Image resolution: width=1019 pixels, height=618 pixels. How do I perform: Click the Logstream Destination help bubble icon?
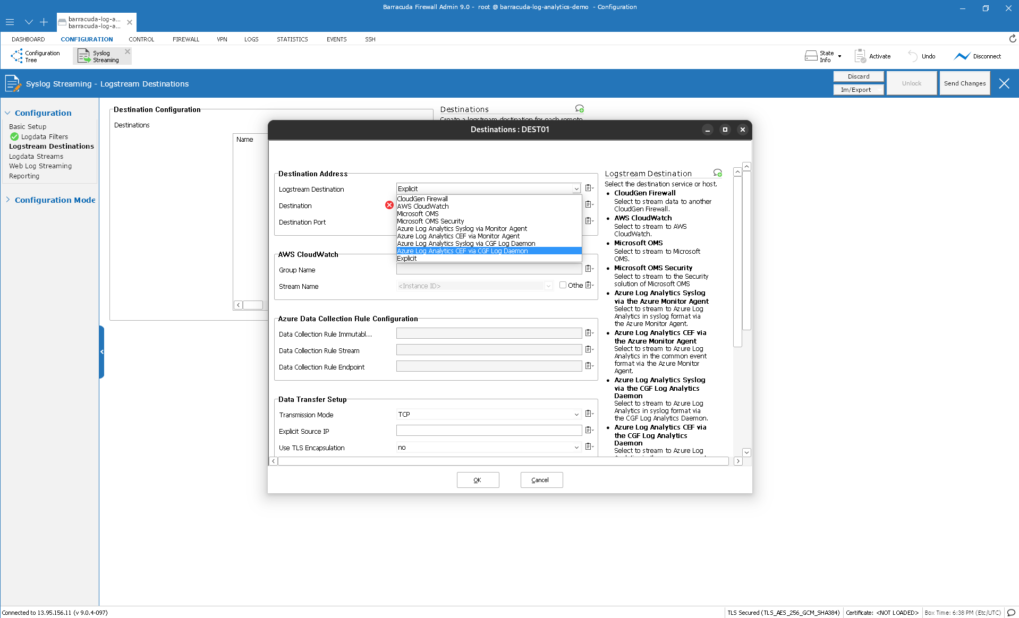[718, 173]
